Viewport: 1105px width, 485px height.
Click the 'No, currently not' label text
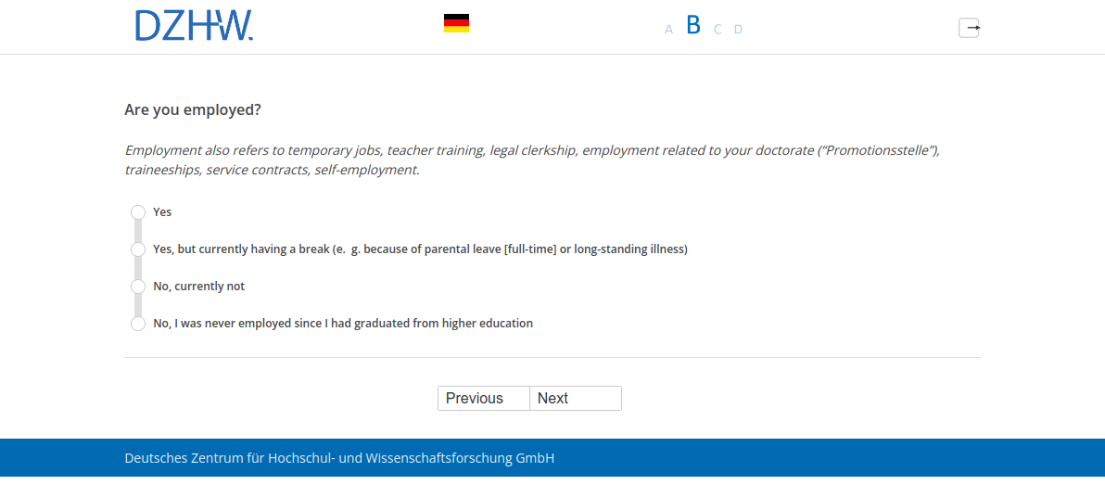coord(198,287)
